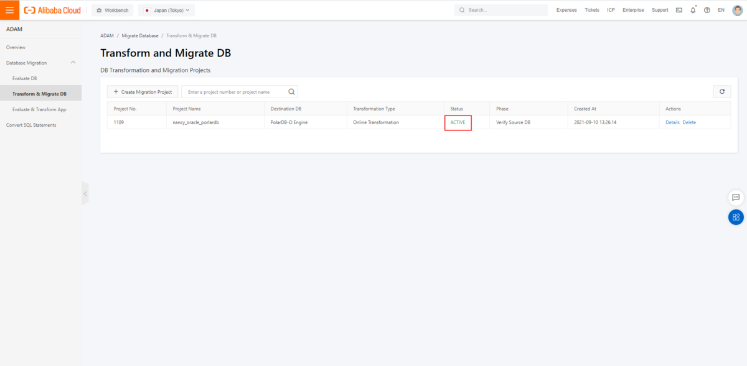Screen dimensions: 747x366
Task: Click project number 1109
Action: pyautogui.click(x=119, y=122)
